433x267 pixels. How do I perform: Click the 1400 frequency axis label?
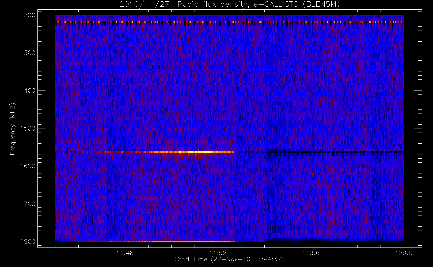pyautogui.click(x=28, y=91)
